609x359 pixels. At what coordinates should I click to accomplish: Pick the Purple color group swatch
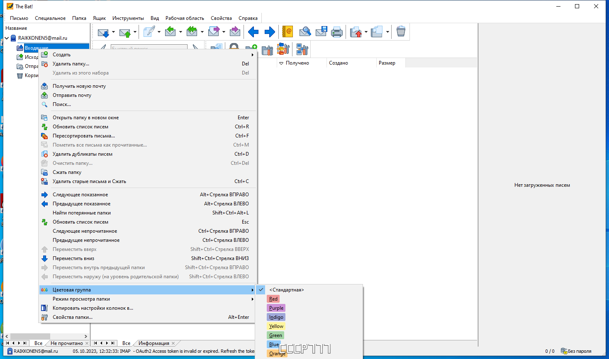tap(276, 308)
